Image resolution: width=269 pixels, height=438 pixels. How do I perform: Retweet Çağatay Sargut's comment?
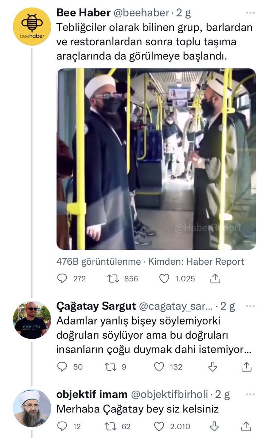(x=111, y=367)
